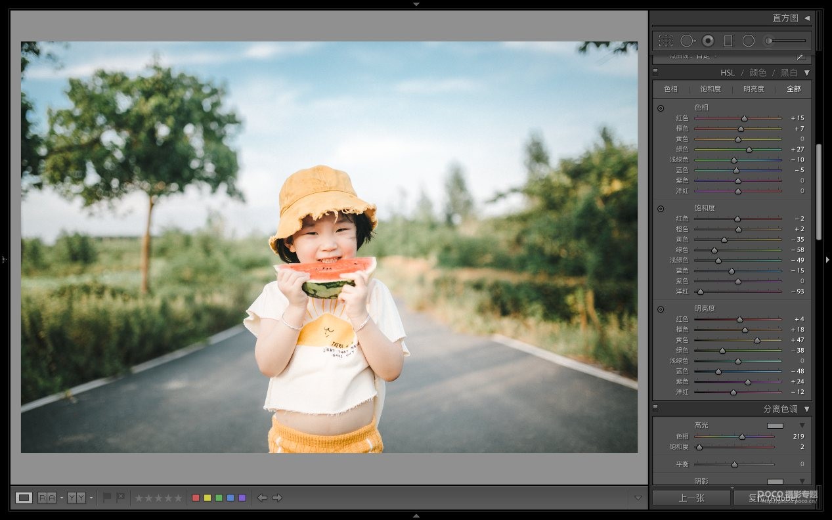Click the 上一张 button

click(x=691, y=498)
